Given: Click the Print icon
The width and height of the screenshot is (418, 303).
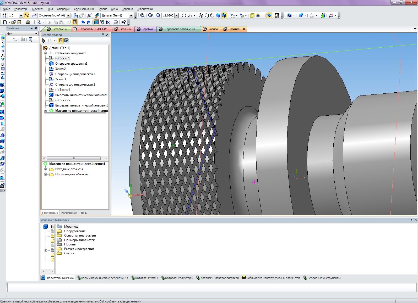Looking at the screenshot, I should tap(28, 23).
